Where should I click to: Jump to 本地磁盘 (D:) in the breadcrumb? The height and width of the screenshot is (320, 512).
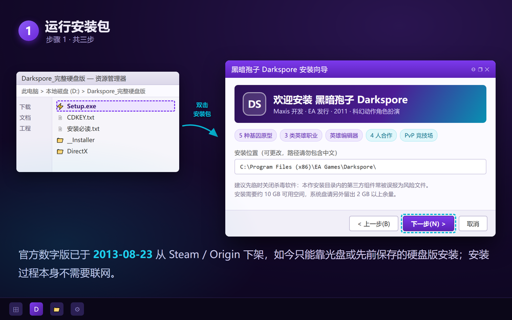(62, 91)
